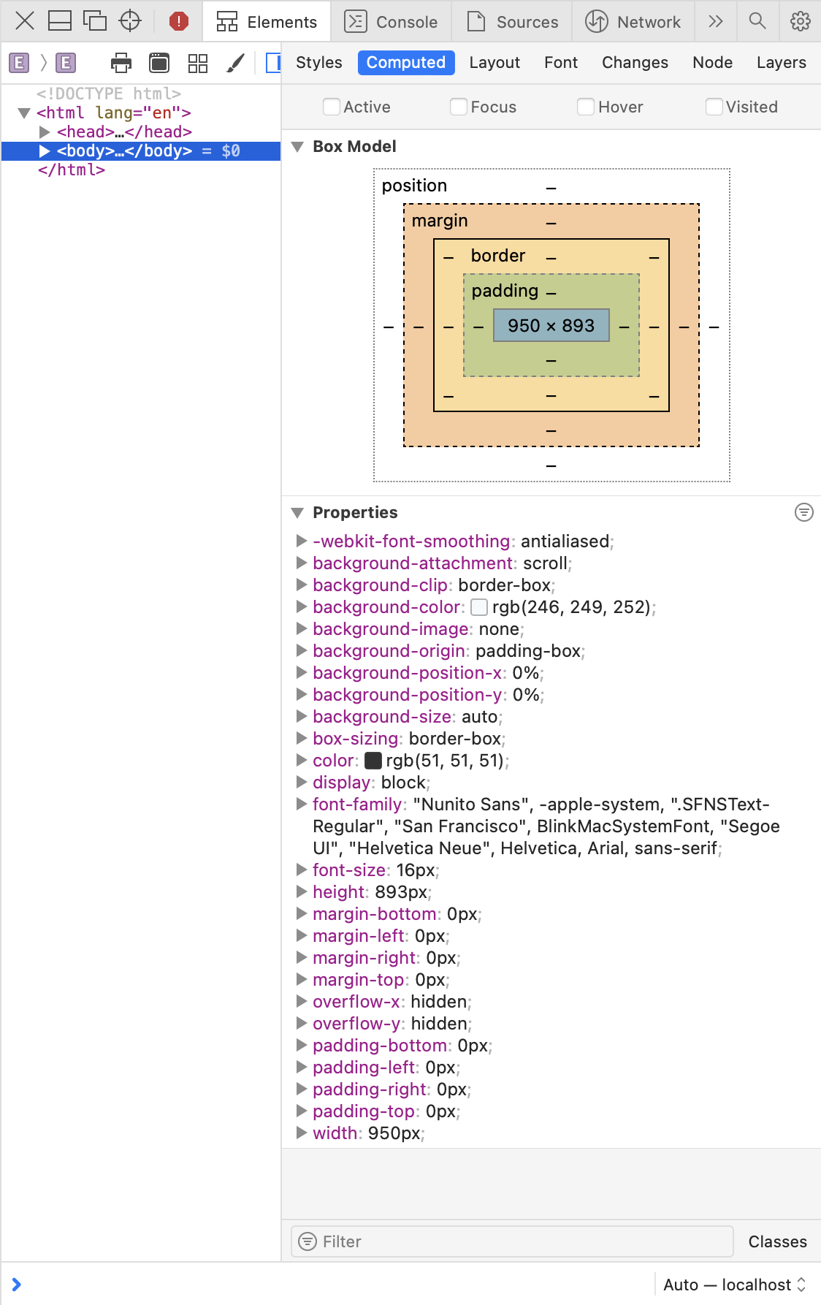821x1305 pixels.
Task: Collapse the Box Model section
Action: pos(297,147)
